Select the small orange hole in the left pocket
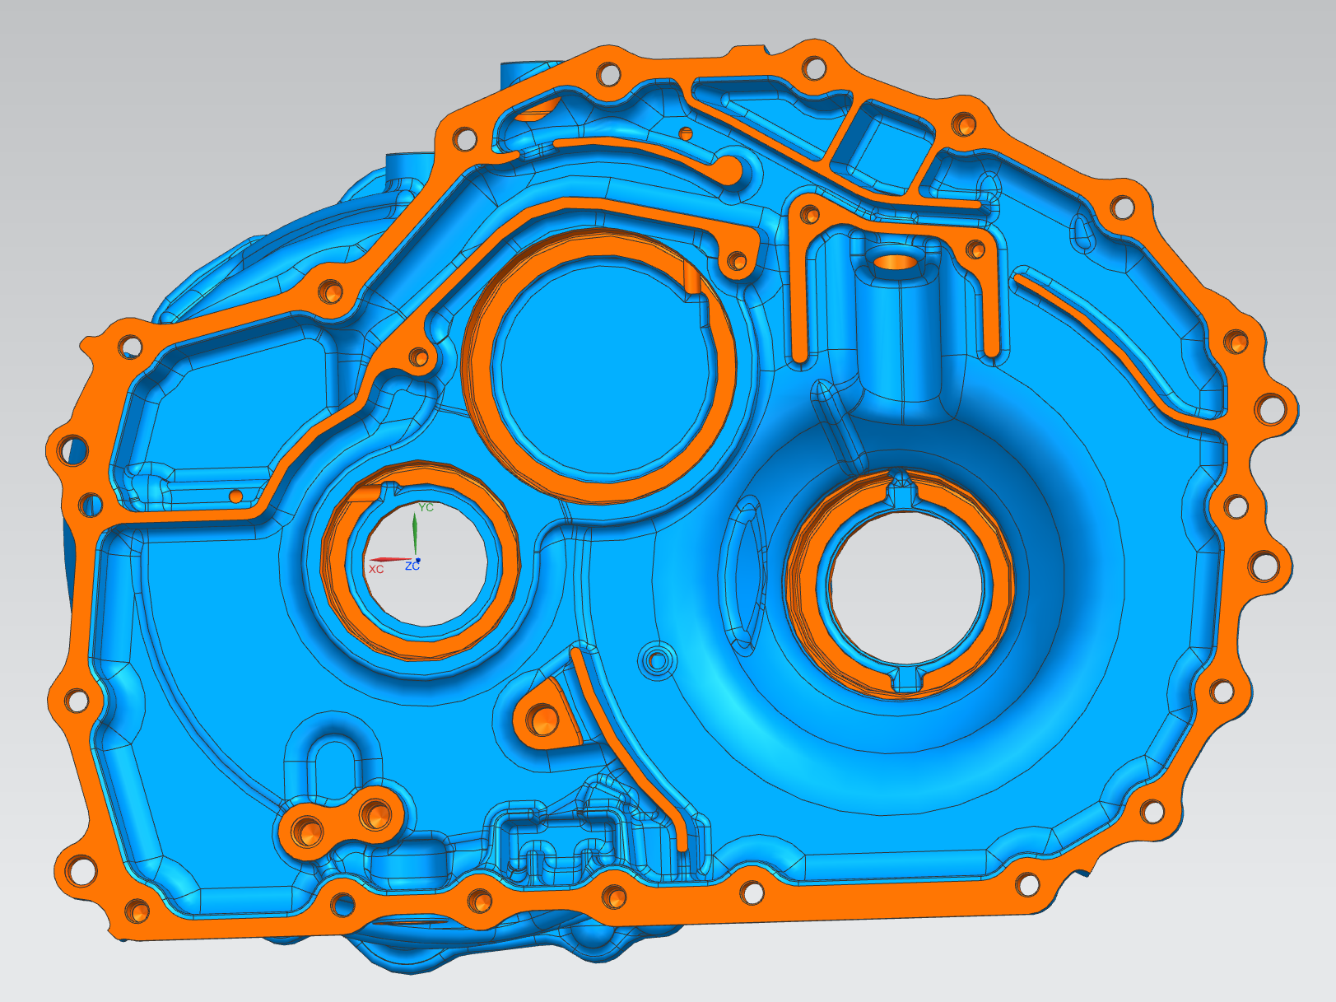The height and width of the screenshot is (1002, 1336). click(x=236, y=496)
